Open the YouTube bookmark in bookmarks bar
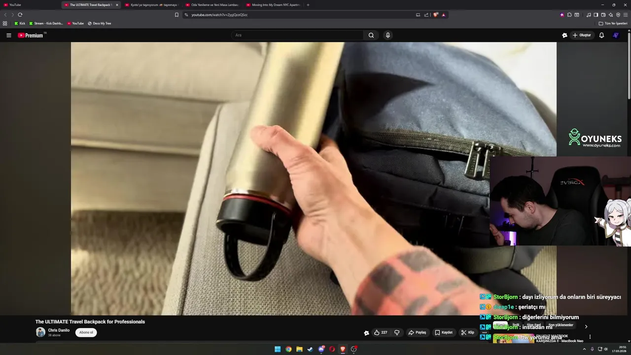The height and width of the screenshot is (355, 631). (x=75, y=23)
